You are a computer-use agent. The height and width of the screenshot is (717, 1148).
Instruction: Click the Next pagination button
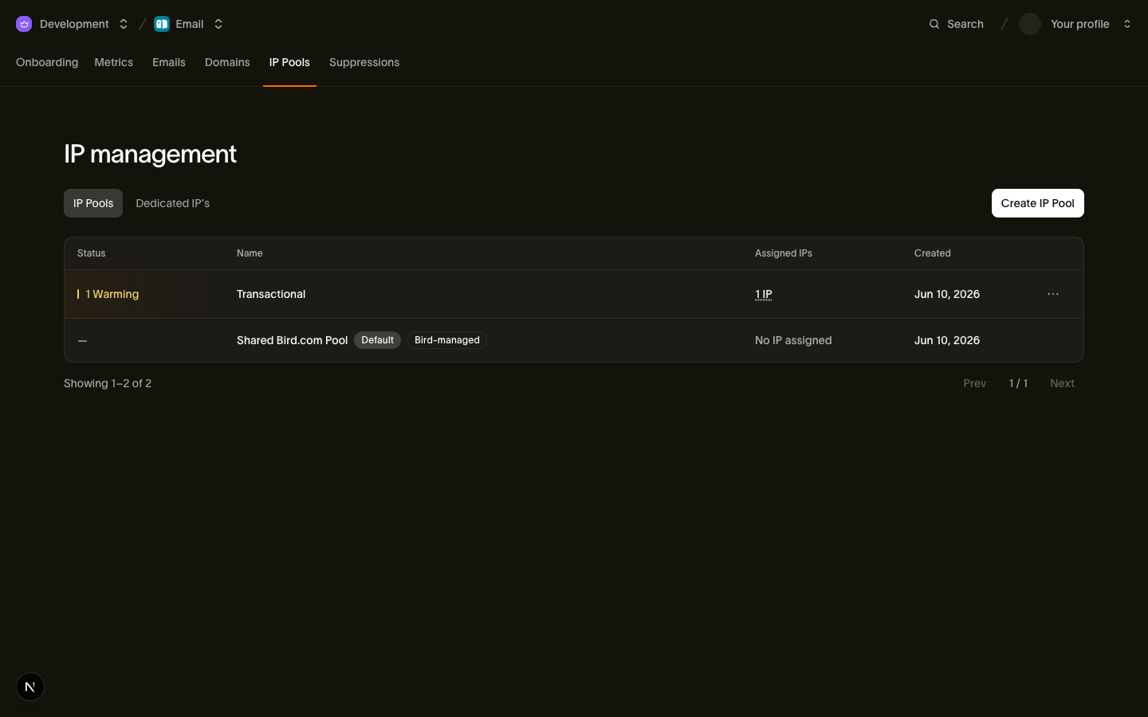tap(1062, 383)
